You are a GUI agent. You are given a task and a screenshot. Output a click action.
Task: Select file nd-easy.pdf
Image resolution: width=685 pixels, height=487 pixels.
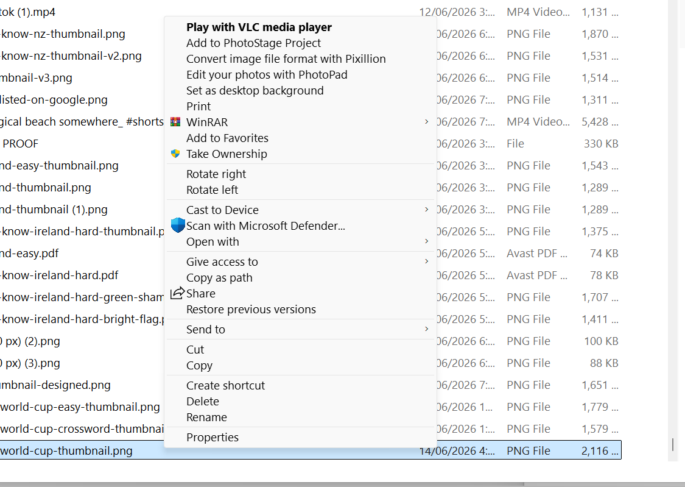pos(29,254)
